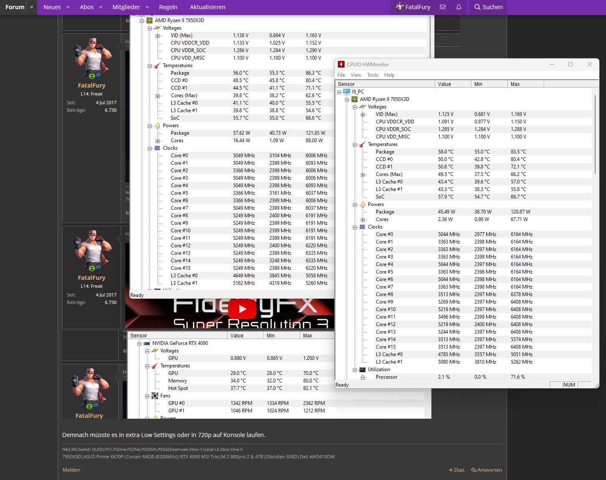Viewport: 606px width, 480px height.
Task: Open the envelope messages icon in forum header
Action: pyautogui.click(x=442, y=7)
